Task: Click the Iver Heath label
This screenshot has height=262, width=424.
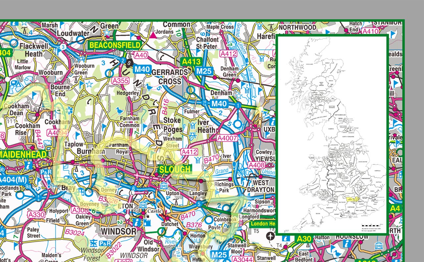Action: click(x=206, y=126)
